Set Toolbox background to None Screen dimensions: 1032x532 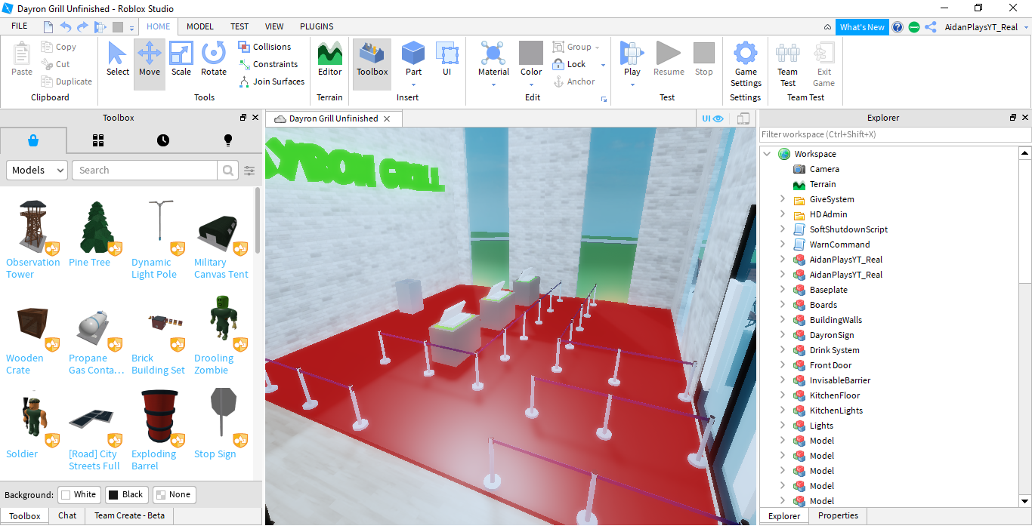174,495
